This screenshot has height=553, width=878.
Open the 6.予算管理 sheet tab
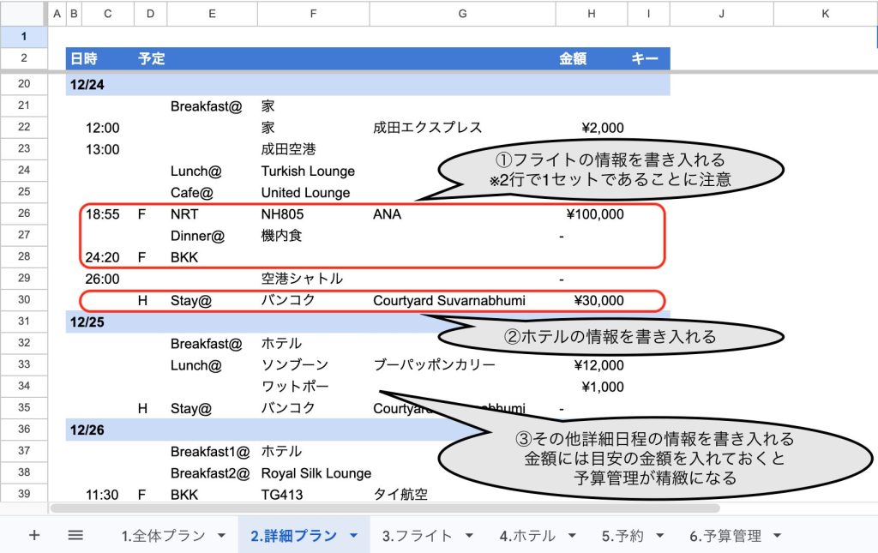(725, 536)
